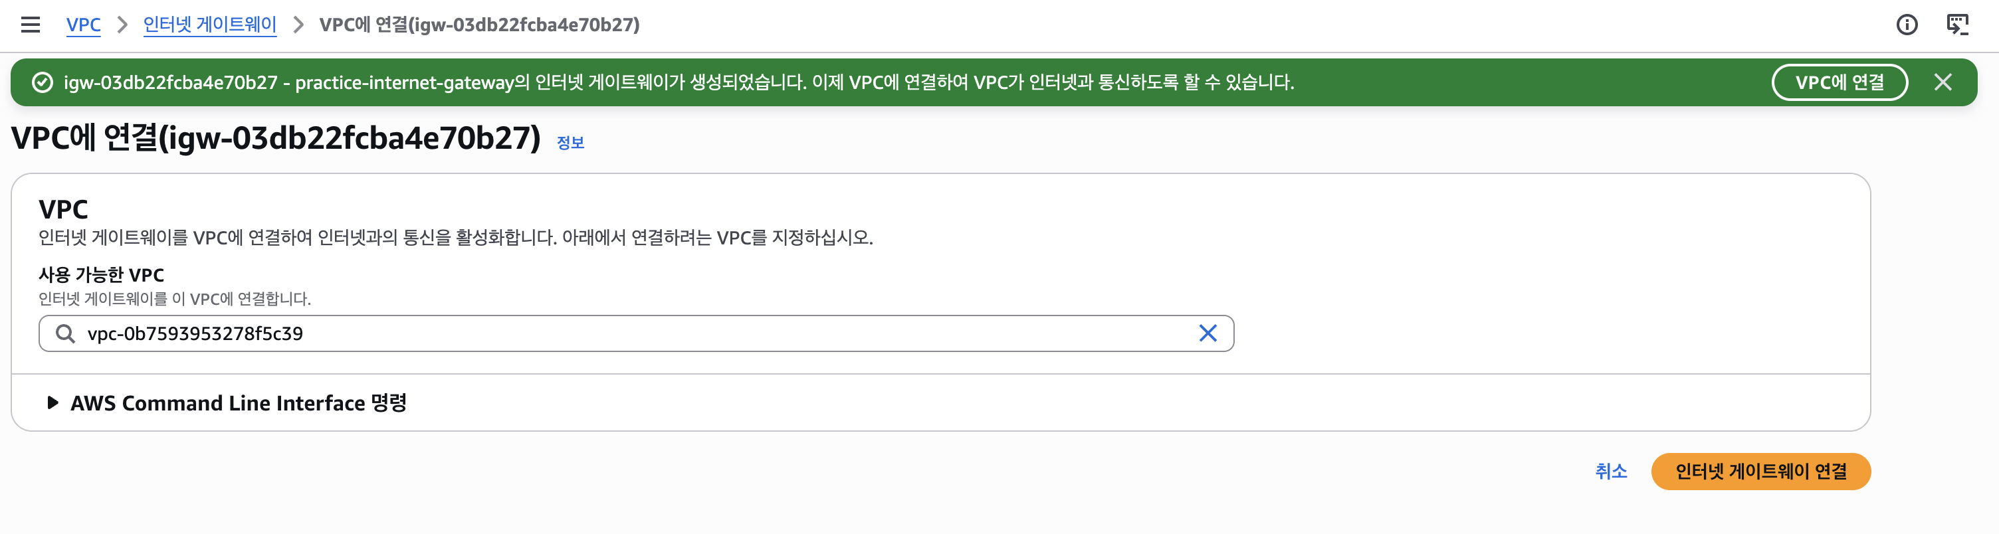Click the VPC에 연결 button in banner

[x=1839, y=82]
